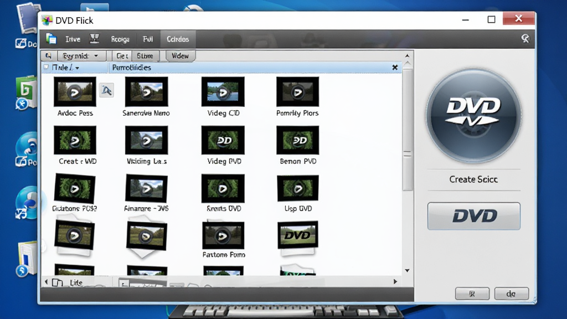Image resolution: width=567 pixels, height=319 pixels.
Task: Click the Stbre button in the sub-toolbar
Action: coord(145,56)
